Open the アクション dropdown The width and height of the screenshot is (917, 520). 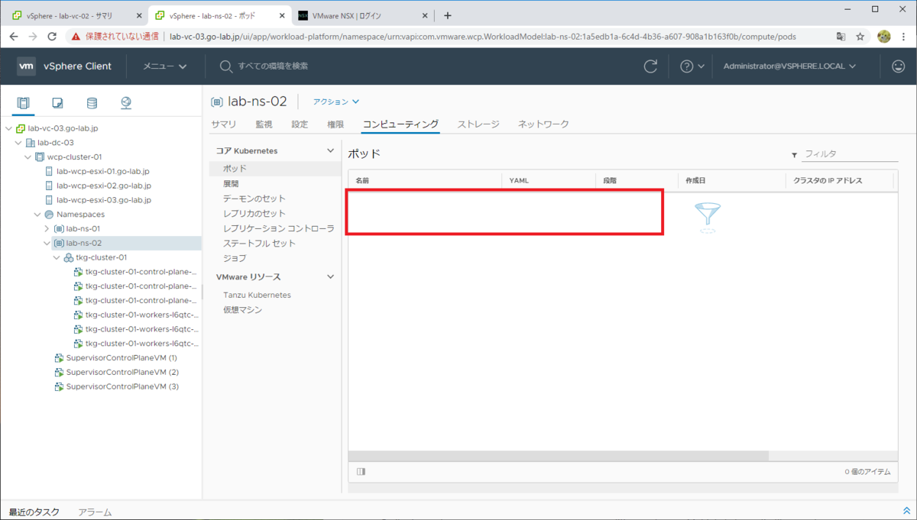(336, 102)
